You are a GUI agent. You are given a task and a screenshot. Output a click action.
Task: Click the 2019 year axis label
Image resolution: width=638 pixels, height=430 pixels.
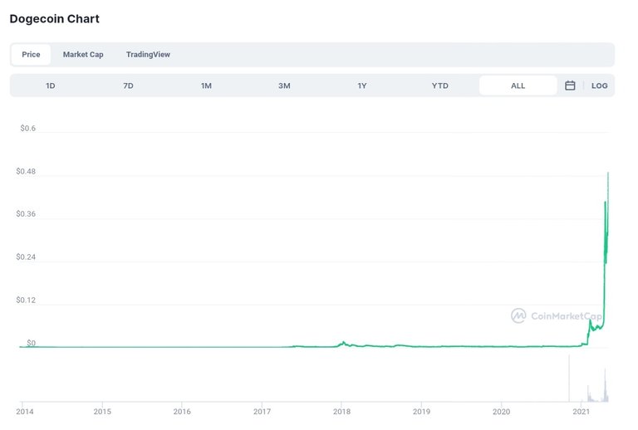pyautogui.click(x=421, y=412)
